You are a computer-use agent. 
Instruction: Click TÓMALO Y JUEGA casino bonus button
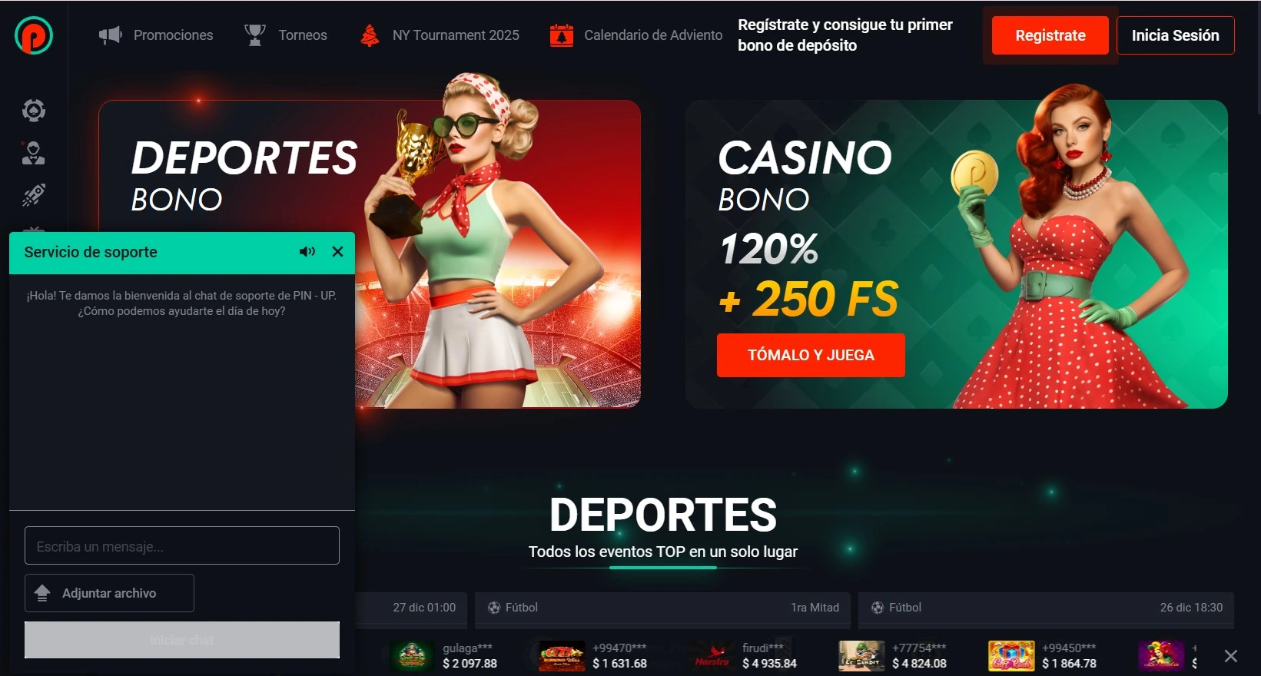coord(811,355)
